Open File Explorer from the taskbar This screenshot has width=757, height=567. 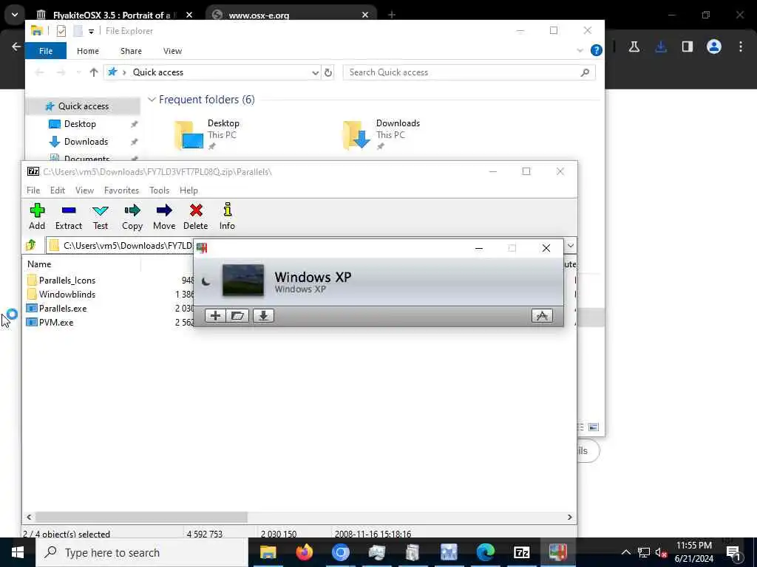(268, 552)
